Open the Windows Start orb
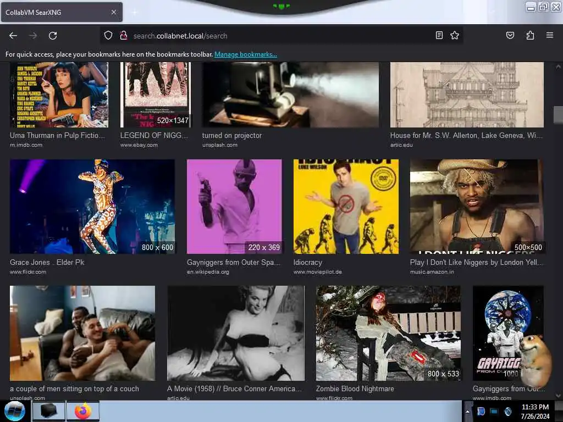The width and height of the screenshot is (563, 422). (x=14, y=411)
